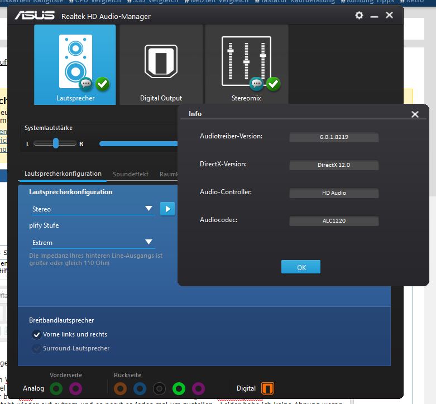
Task: Click the rear orange audio jack
Action: point(120,388)
